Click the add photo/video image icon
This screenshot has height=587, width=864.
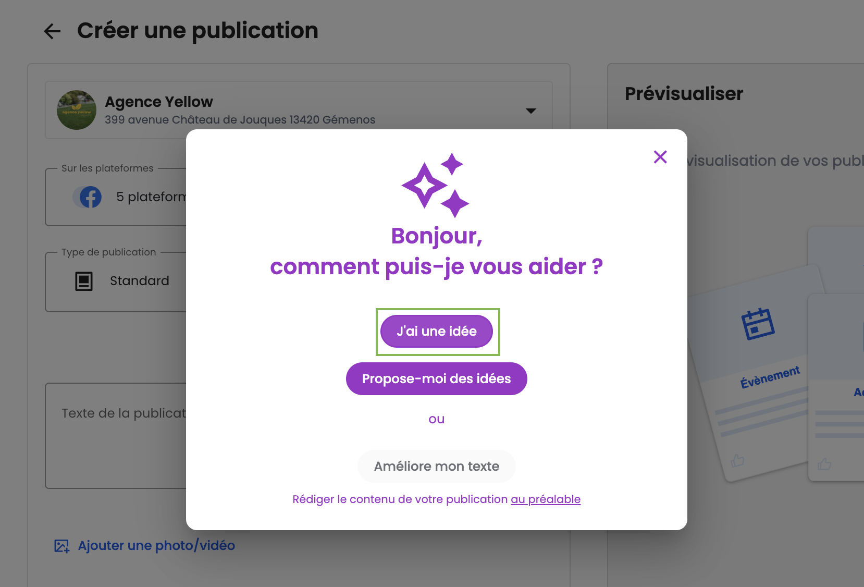click(61, 546)
